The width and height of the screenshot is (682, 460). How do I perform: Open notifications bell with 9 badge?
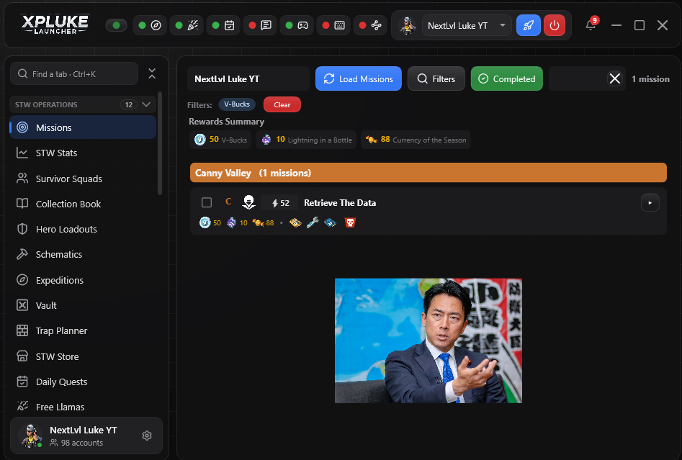(591, 24)
